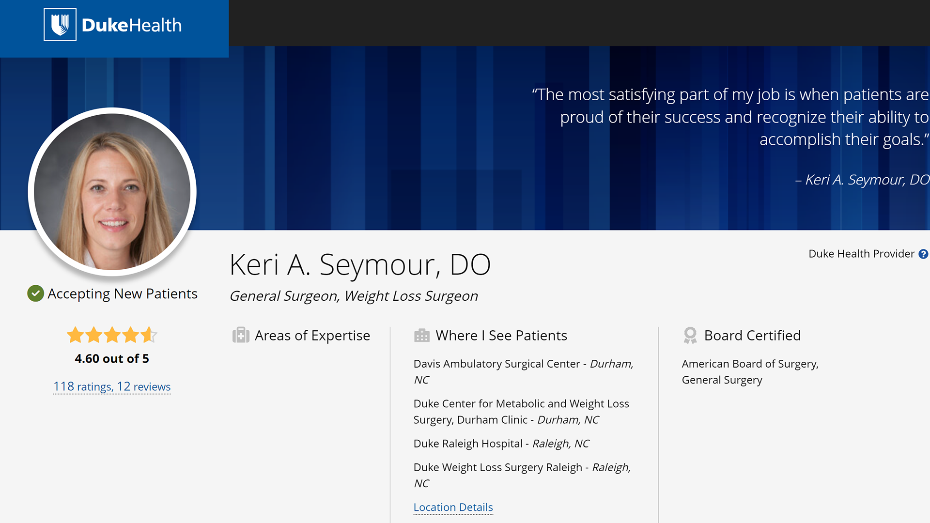This screenshot has width=930, height=523.
Task: Click 'American Board of Surgery, General Surgery' text
Action: (x=750, y=371)
